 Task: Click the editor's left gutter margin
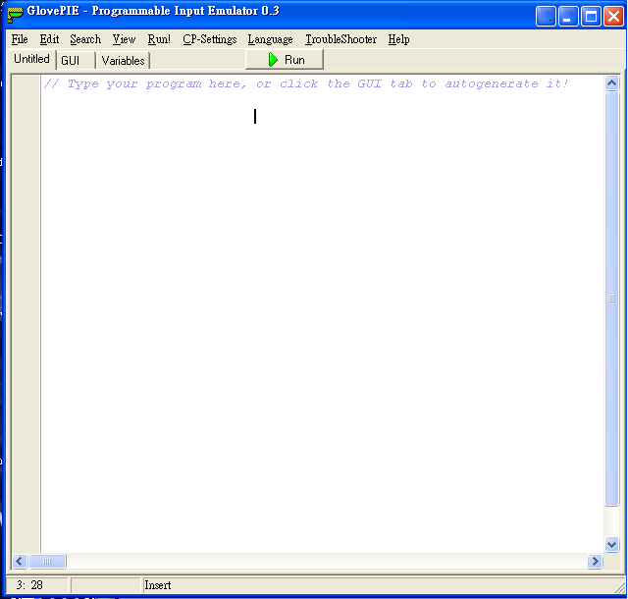point(26,313)
